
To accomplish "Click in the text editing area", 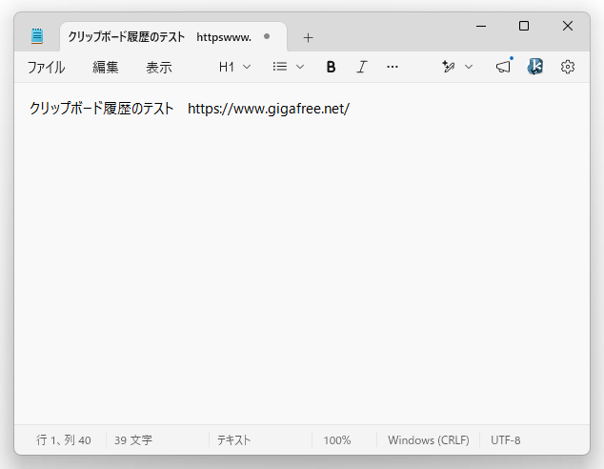I will tap(302, 254).
